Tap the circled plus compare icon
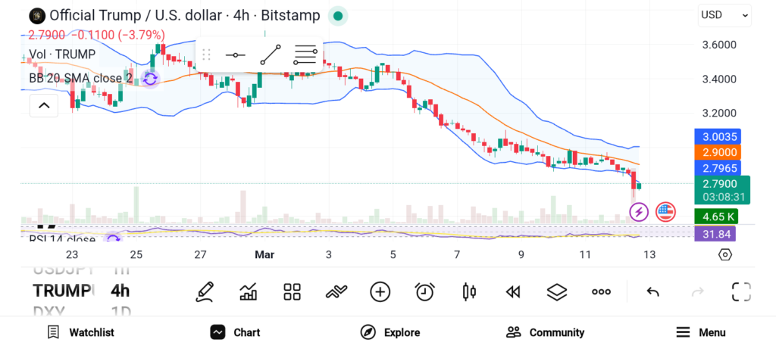The width and height of the screenshot is (776, 349). click(380, 291)
